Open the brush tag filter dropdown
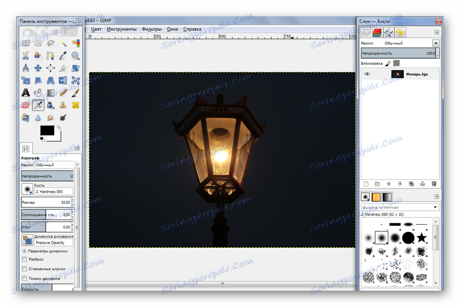Image resolution: width=460 pixels, height=307 pixels. [x=435, y=207]
